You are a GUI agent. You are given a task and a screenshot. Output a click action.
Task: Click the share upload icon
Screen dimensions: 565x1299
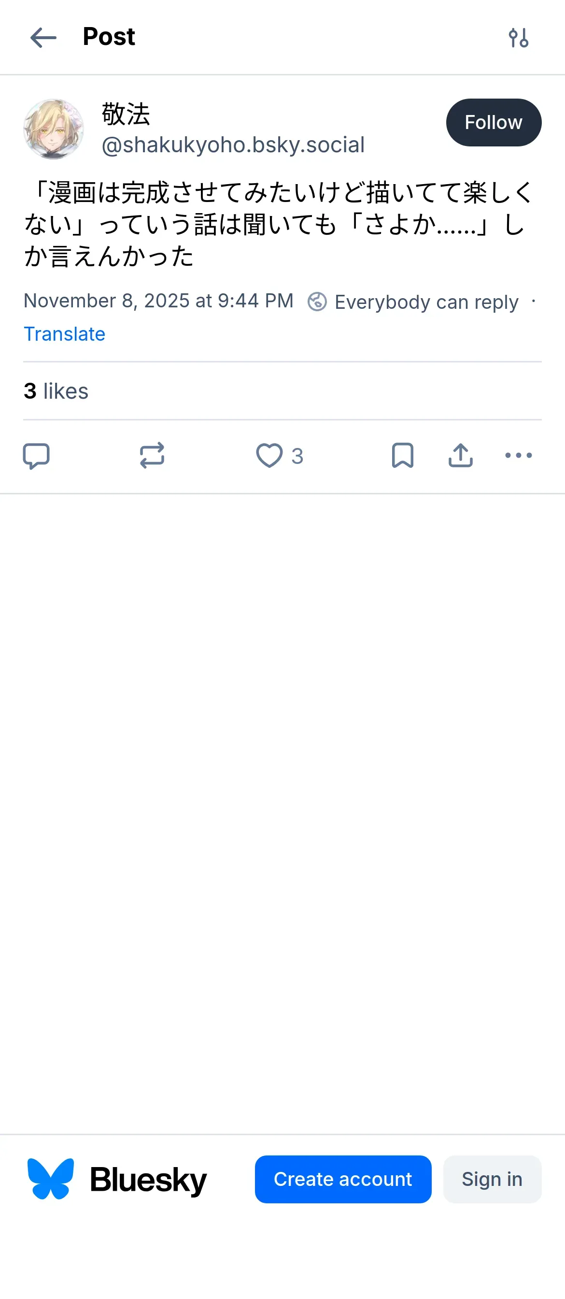[x=460, y=456]
